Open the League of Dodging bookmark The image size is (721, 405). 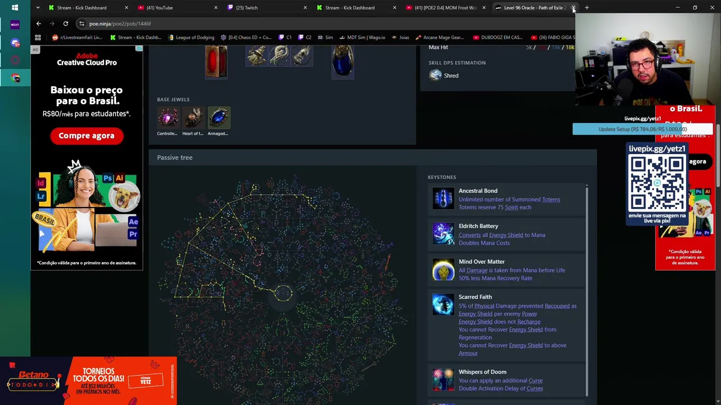click(x=190, y=38)
